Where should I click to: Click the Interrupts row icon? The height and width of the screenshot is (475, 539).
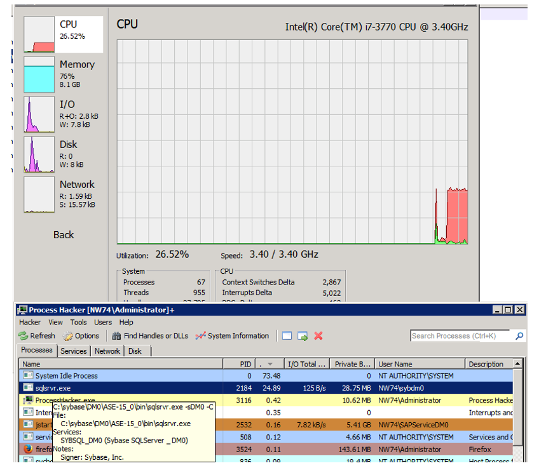tap(28, 412)
